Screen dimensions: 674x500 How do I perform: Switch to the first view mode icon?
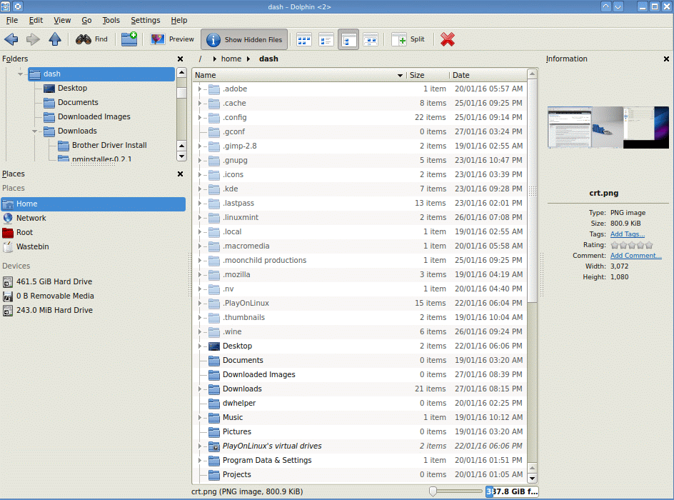click(303, 39)
